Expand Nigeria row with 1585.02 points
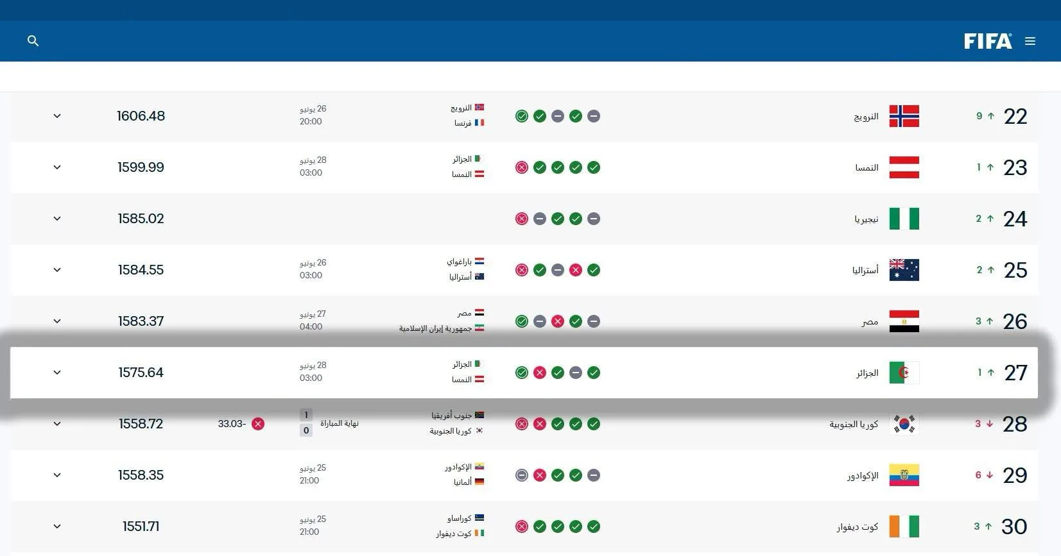The height and width of the screenshot is (556, 1061). [57, 219]
